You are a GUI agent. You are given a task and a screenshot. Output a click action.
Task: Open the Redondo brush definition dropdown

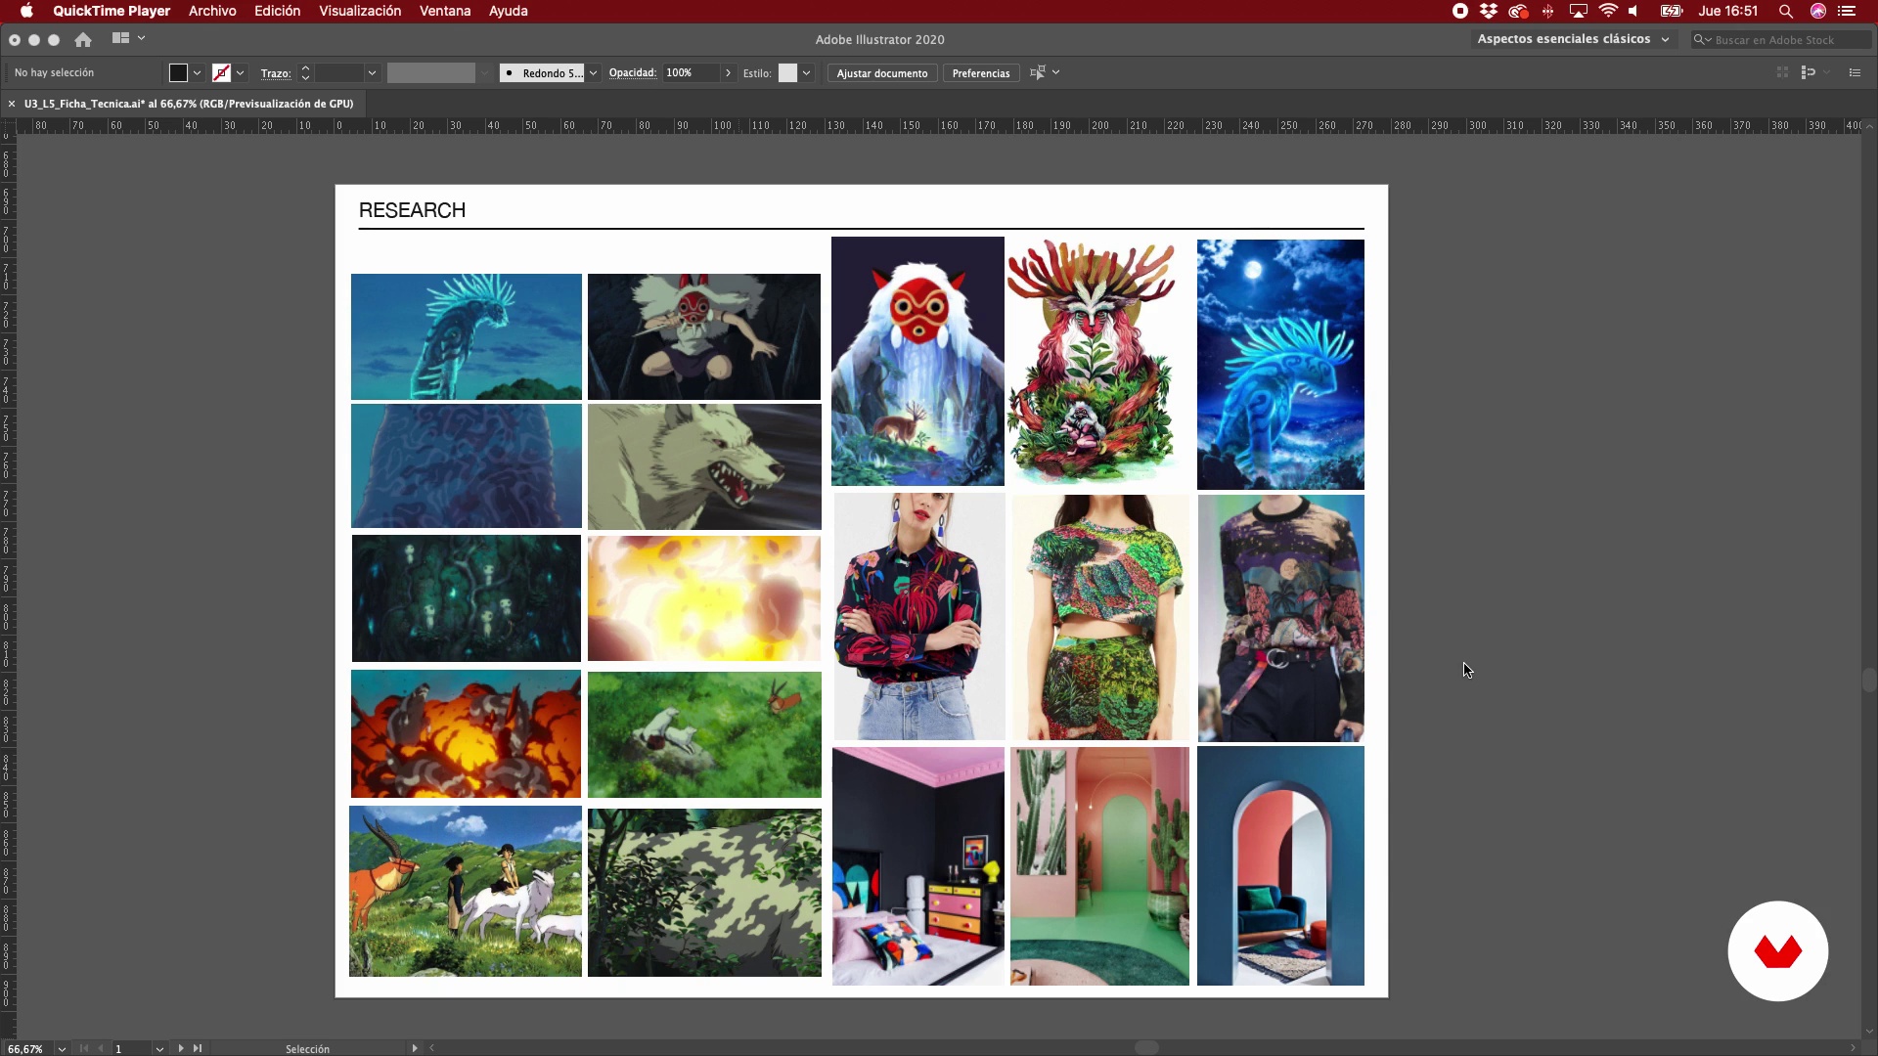[593, 72]
